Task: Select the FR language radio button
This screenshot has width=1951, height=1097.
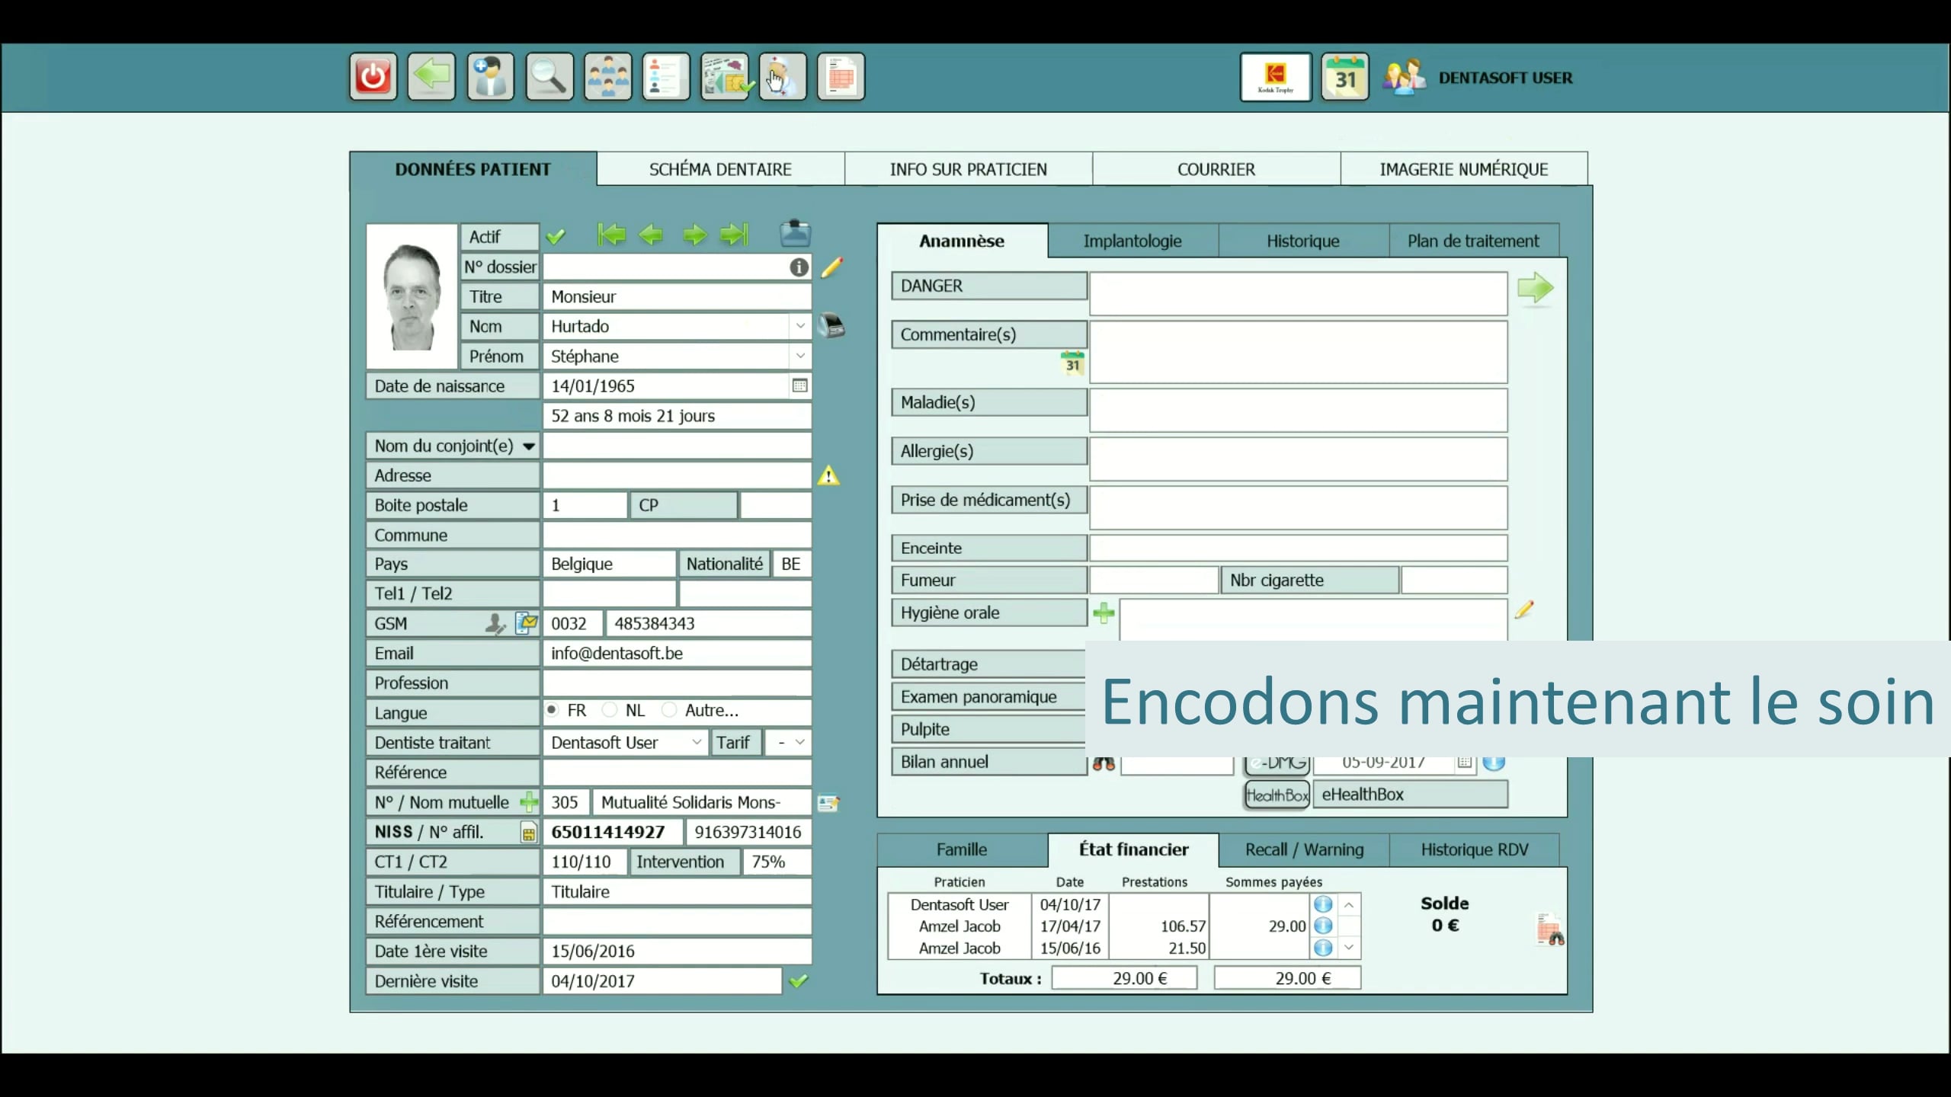Action: tap(552, 710)
